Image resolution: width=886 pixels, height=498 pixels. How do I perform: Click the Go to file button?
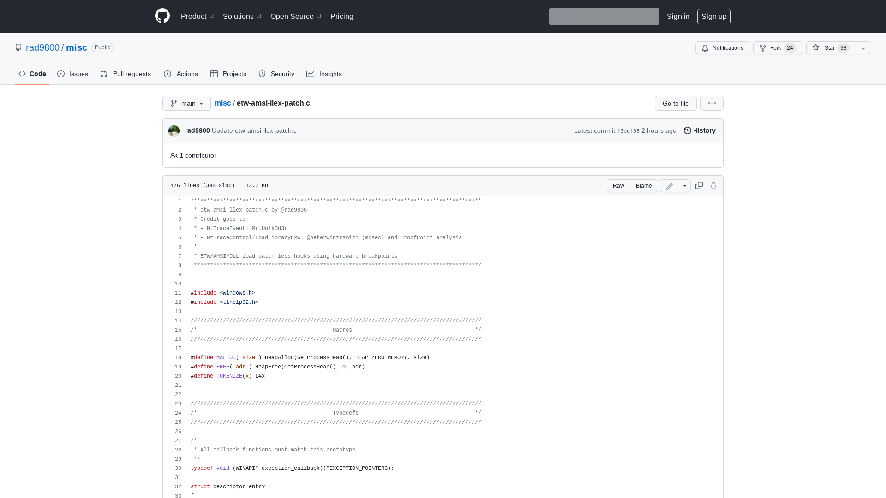point(675,103)
